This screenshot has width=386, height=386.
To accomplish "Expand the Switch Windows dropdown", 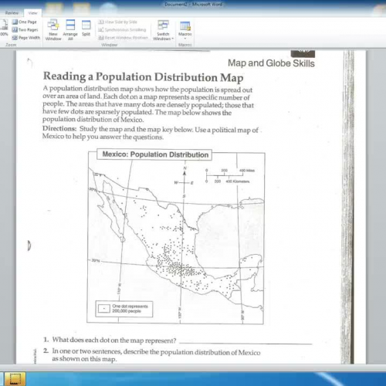I will coord(163,30).
